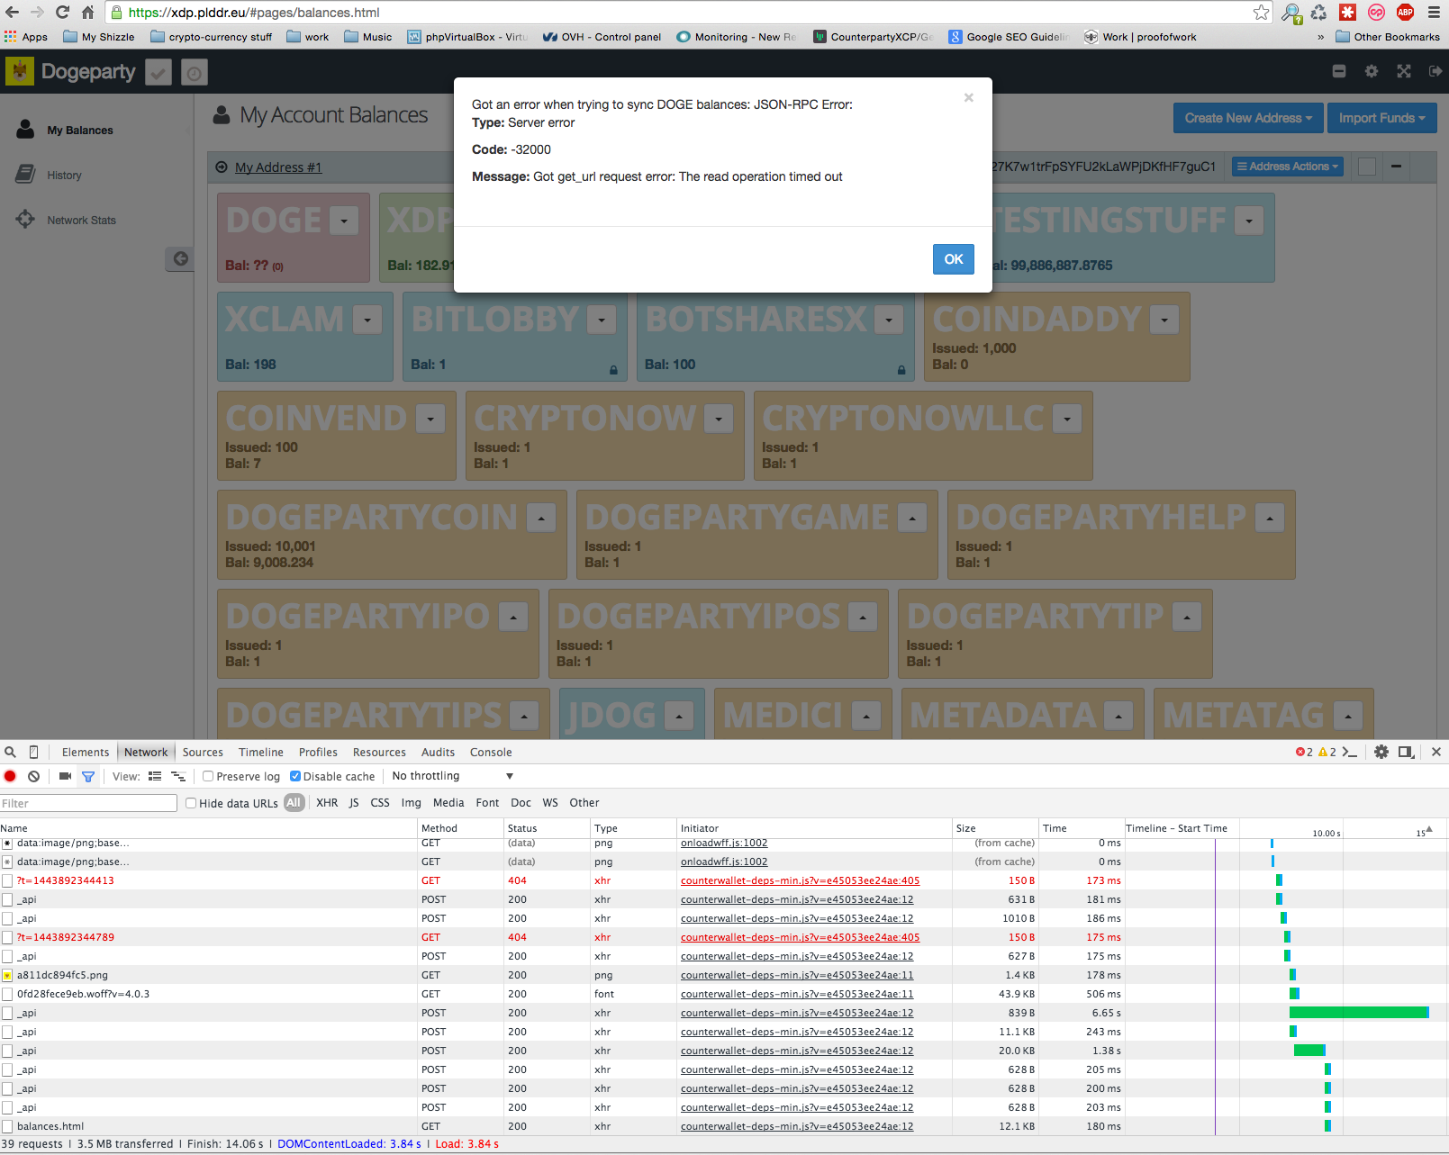The width and height of the screenshot is (1449, 1155).
Task: Expand the DOGEPARTYCOIN asset actions menu
Action: pyautogui.click(x=541, y=518)
